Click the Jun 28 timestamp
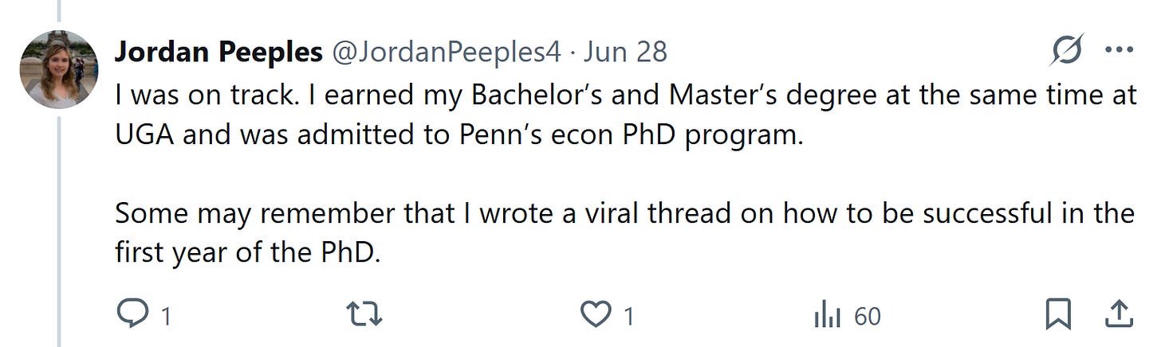Screen dimensions: 1161x347 (625, 53)
